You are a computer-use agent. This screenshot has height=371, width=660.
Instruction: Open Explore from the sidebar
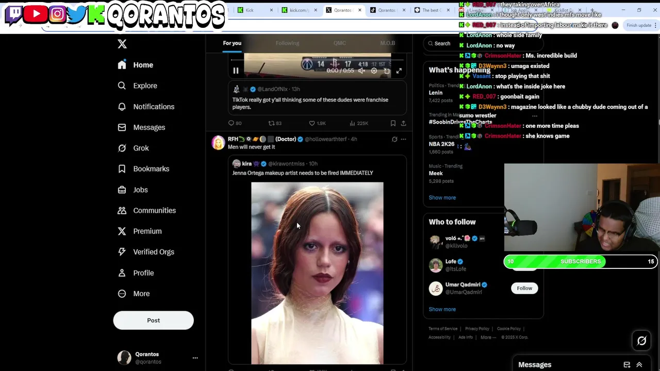pyautogui.click(x=137, y=86)
